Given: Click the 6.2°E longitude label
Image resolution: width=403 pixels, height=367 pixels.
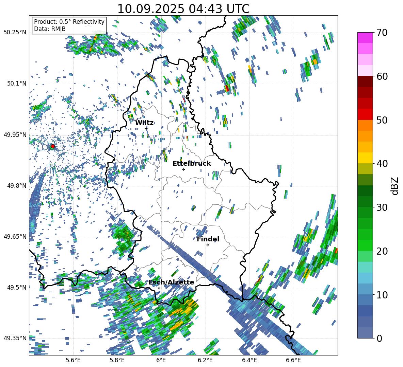Looking at the screenshot, I should tap(205, 360).
